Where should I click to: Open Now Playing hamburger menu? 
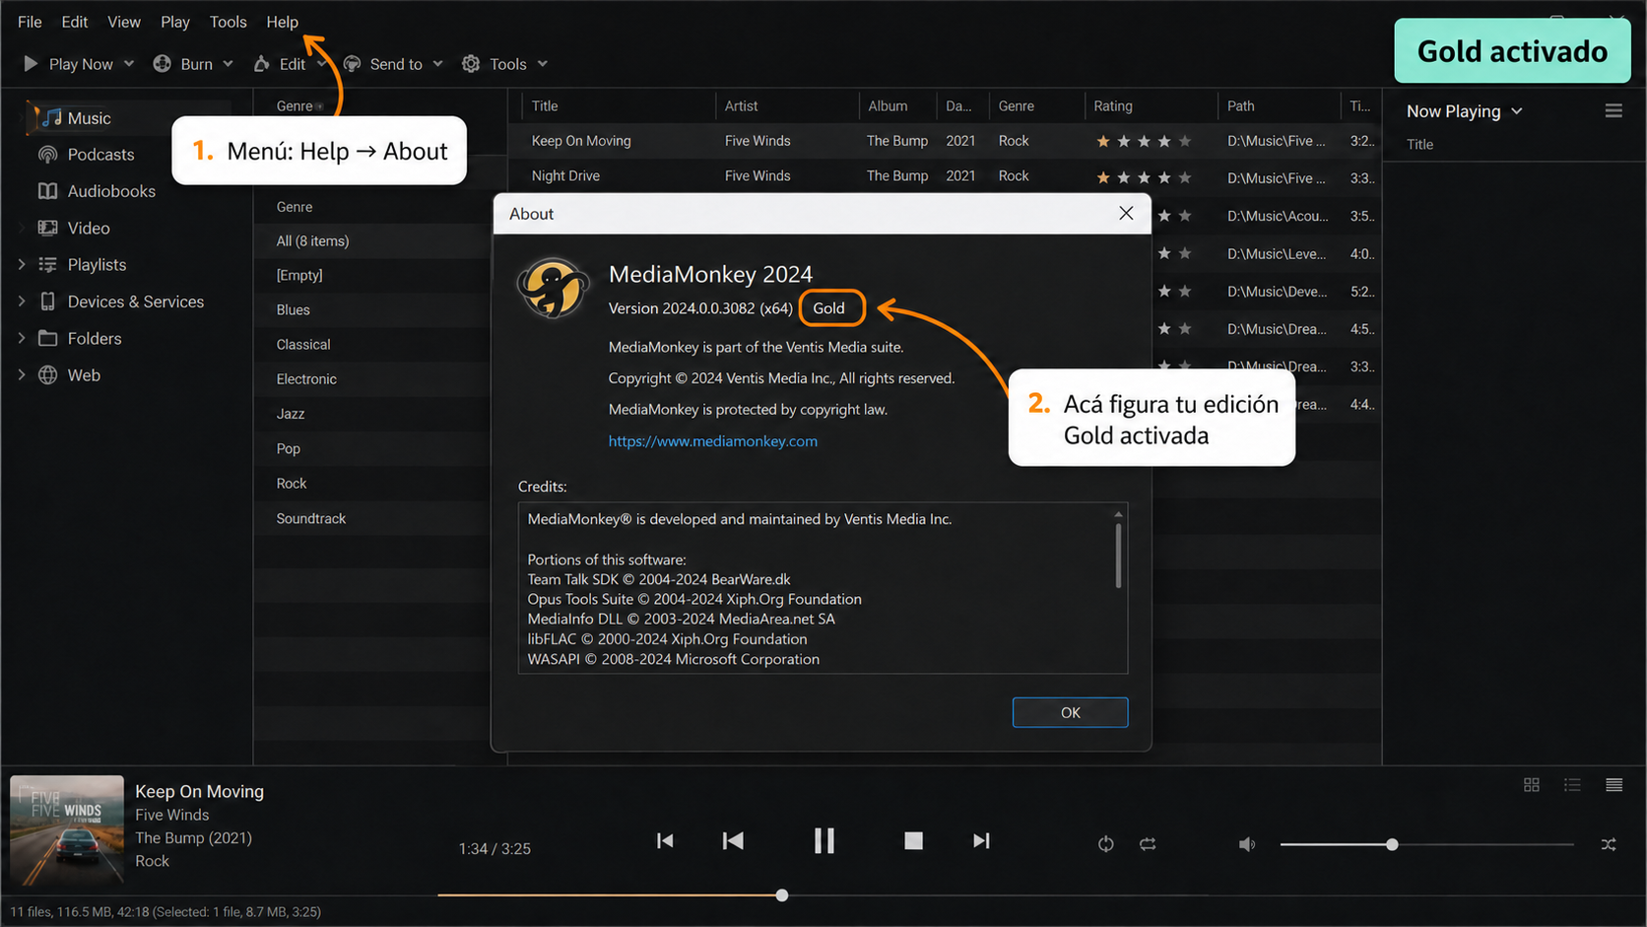click(x=1614, y=111)
